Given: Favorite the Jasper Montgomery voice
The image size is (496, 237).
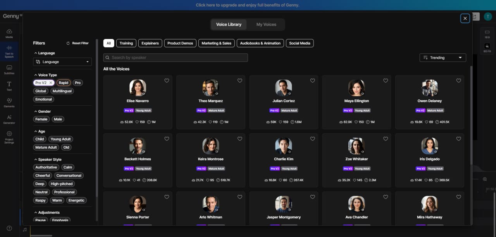Looking at the screenshot, I should 313,197.
